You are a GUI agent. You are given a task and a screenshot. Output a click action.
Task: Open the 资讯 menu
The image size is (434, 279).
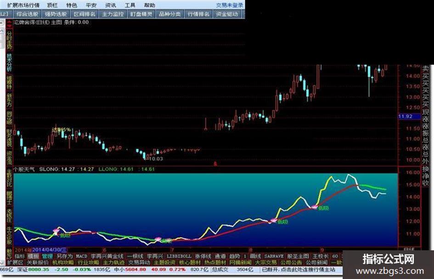click(x=111, y=5)
